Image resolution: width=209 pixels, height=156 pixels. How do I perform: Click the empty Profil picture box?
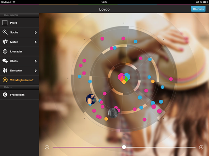pyautogui.click(x=5, y=23)
